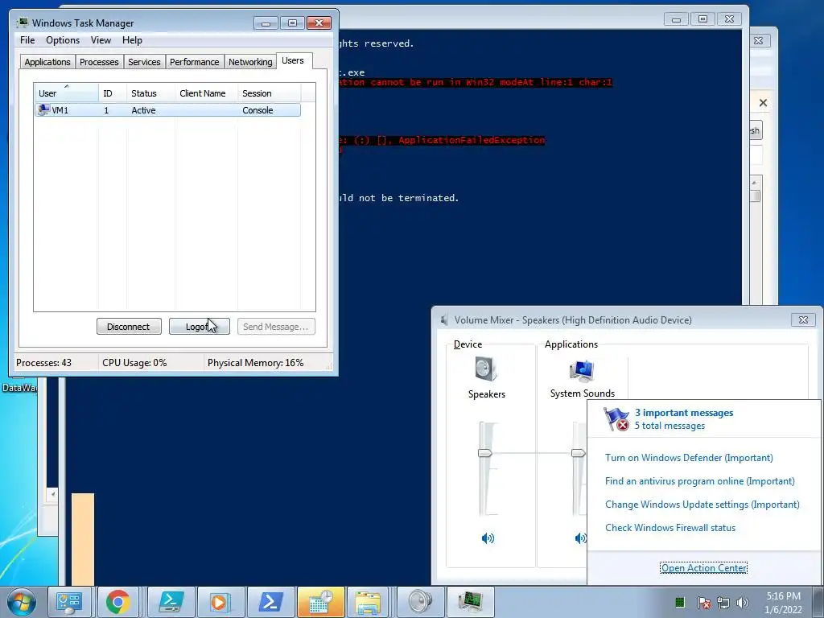Switch to the Task Manager taskbar icon
The height and width of the screenshot is (618, 824).
470,602
